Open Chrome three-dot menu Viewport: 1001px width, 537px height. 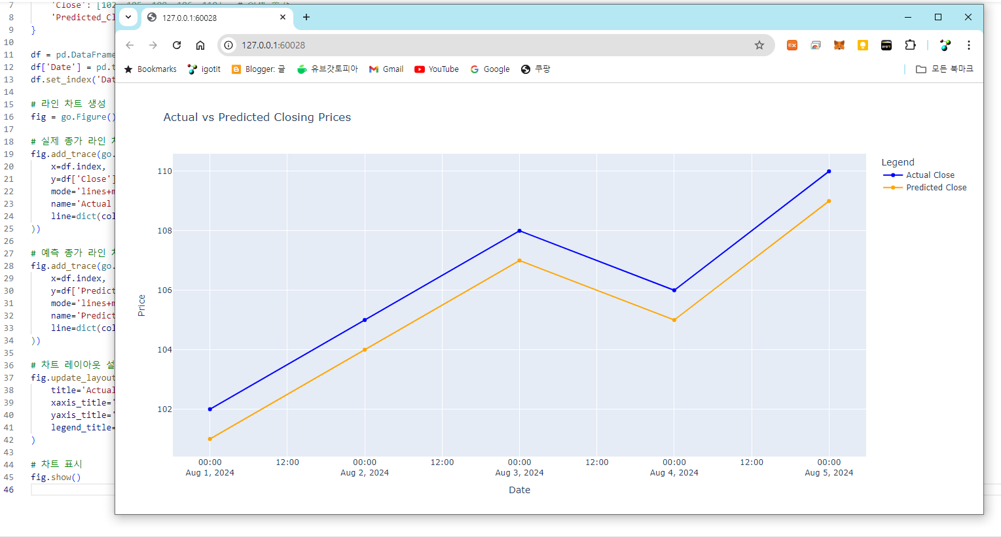click(969, 45)
